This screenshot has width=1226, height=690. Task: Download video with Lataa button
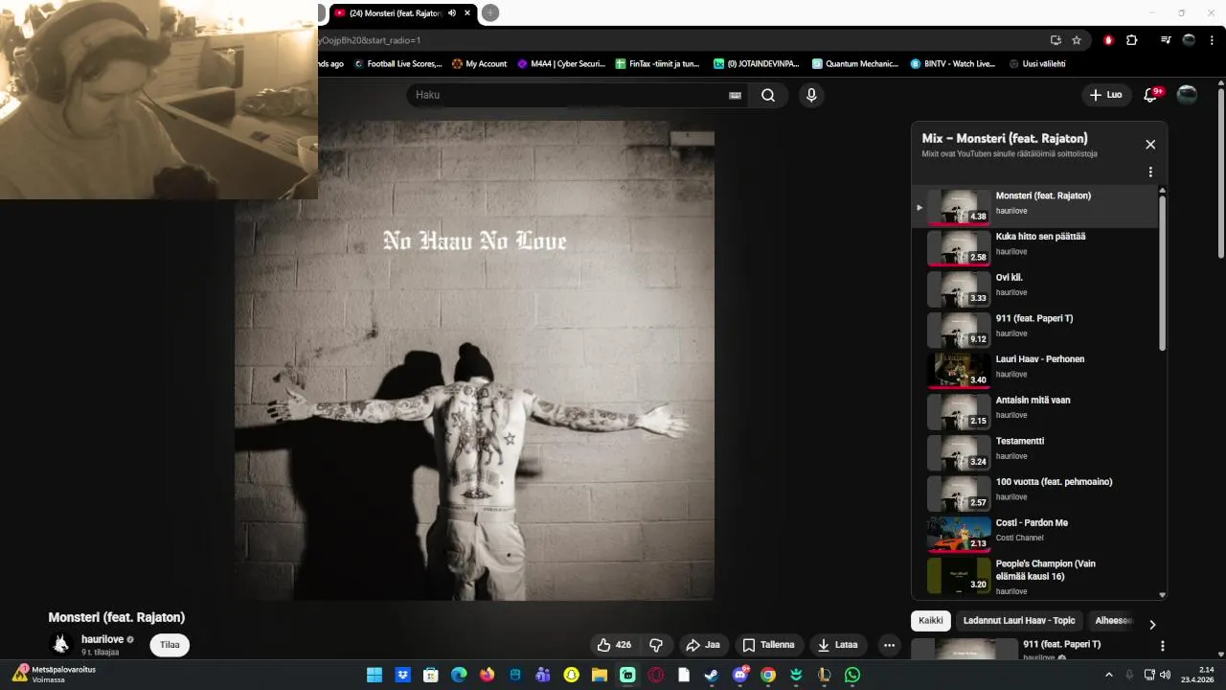point(838,645)
